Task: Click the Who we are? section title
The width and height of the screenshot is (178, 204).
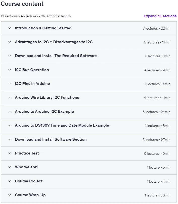Action: 27,167
